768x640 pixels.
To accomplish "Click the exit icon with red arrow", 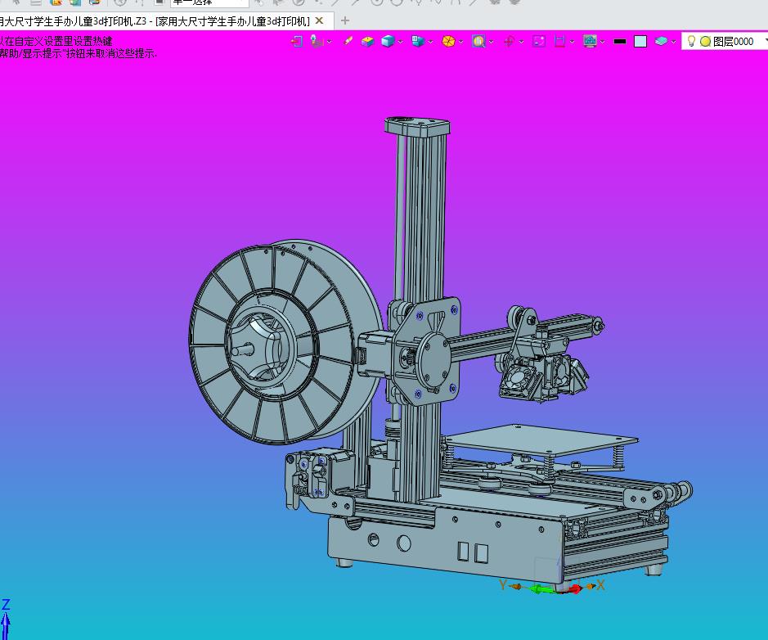I will pyautogui.click(x=296, y=41).
